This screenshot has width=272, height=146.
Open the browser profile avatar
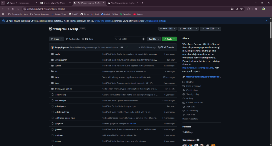click(264, 9)
